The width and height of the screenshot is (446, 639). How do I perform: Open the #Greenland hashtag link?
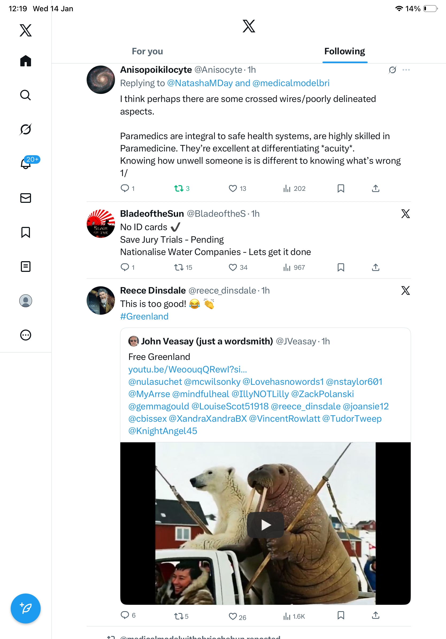[144, 317]
